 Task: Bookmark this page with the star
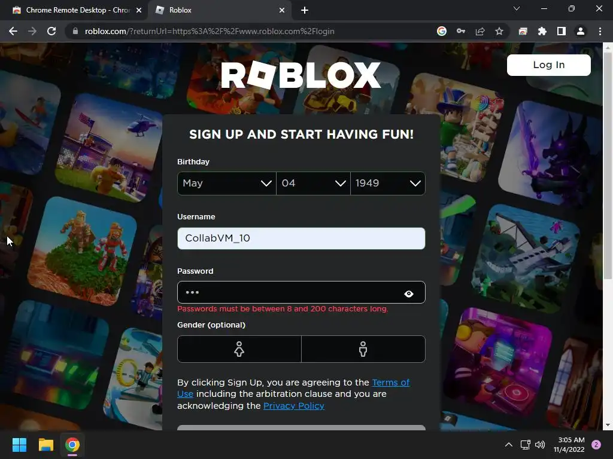coord(499,31)
